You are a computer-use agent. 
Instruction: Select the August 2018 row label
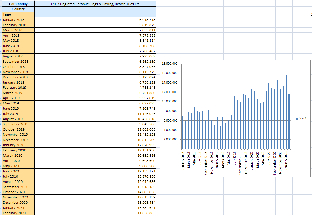click(x=18, y=56)
